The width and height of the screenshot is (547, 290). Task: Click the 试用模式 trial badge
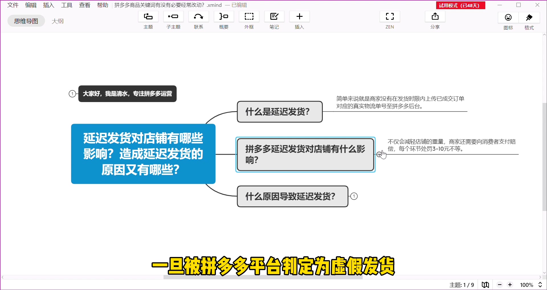coord(460,5)
